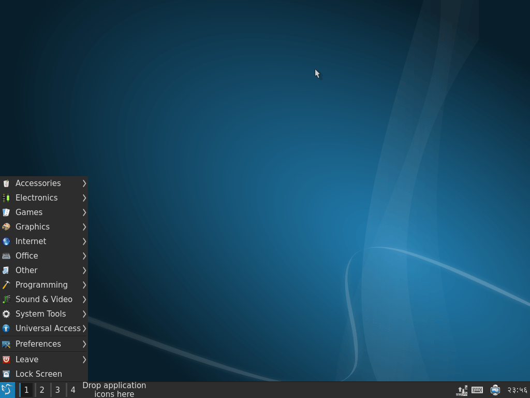
Task: Expand the Electronics submenu arrow
Action: click(x=84, y=198)
